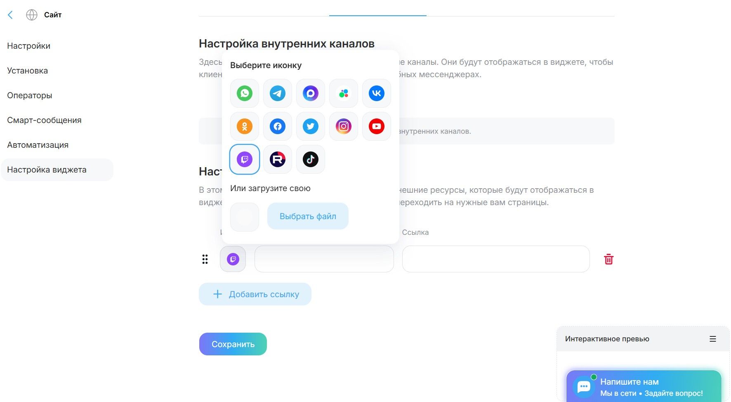Choose the YouTube icon
Viewport: 731px width, 402px height.
click(377, 126)
